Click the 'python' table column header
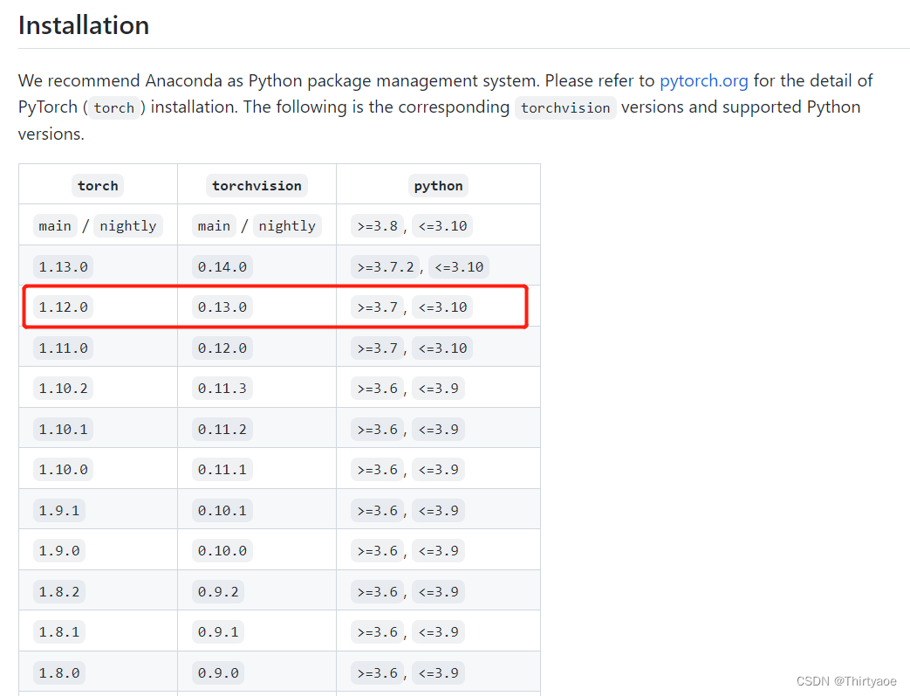This screenshot has width=910, height=696. (x=438, y=185)
